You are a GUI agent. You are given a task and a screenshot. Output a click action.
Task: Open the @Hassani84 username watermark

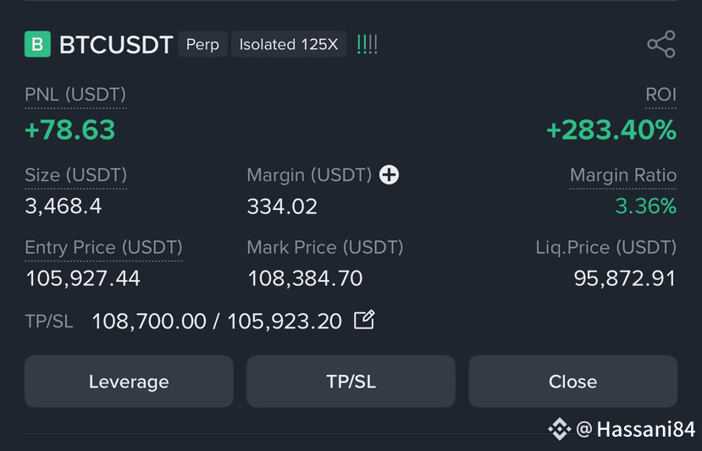[x=636, y=429]
